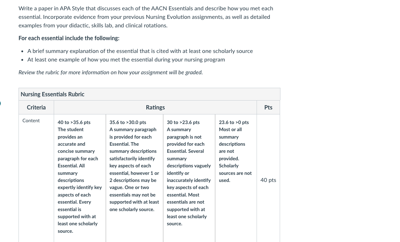Screen dimensions: 400x242
Task: Choose the 23.6 to >0 pts rating
Action: [x=234, y=122]
